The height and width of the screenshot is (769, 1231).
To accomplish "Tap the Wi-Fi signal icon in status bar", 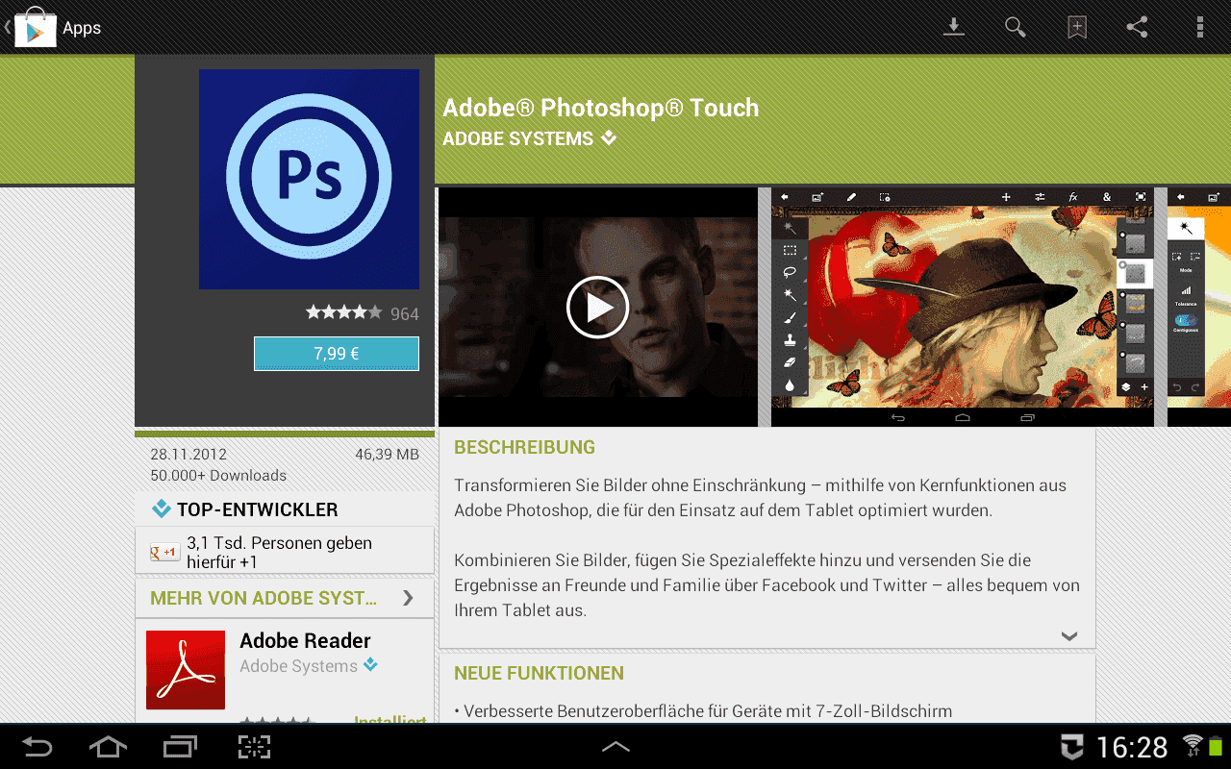I will pyautogui.click(x=1193, y=745).
